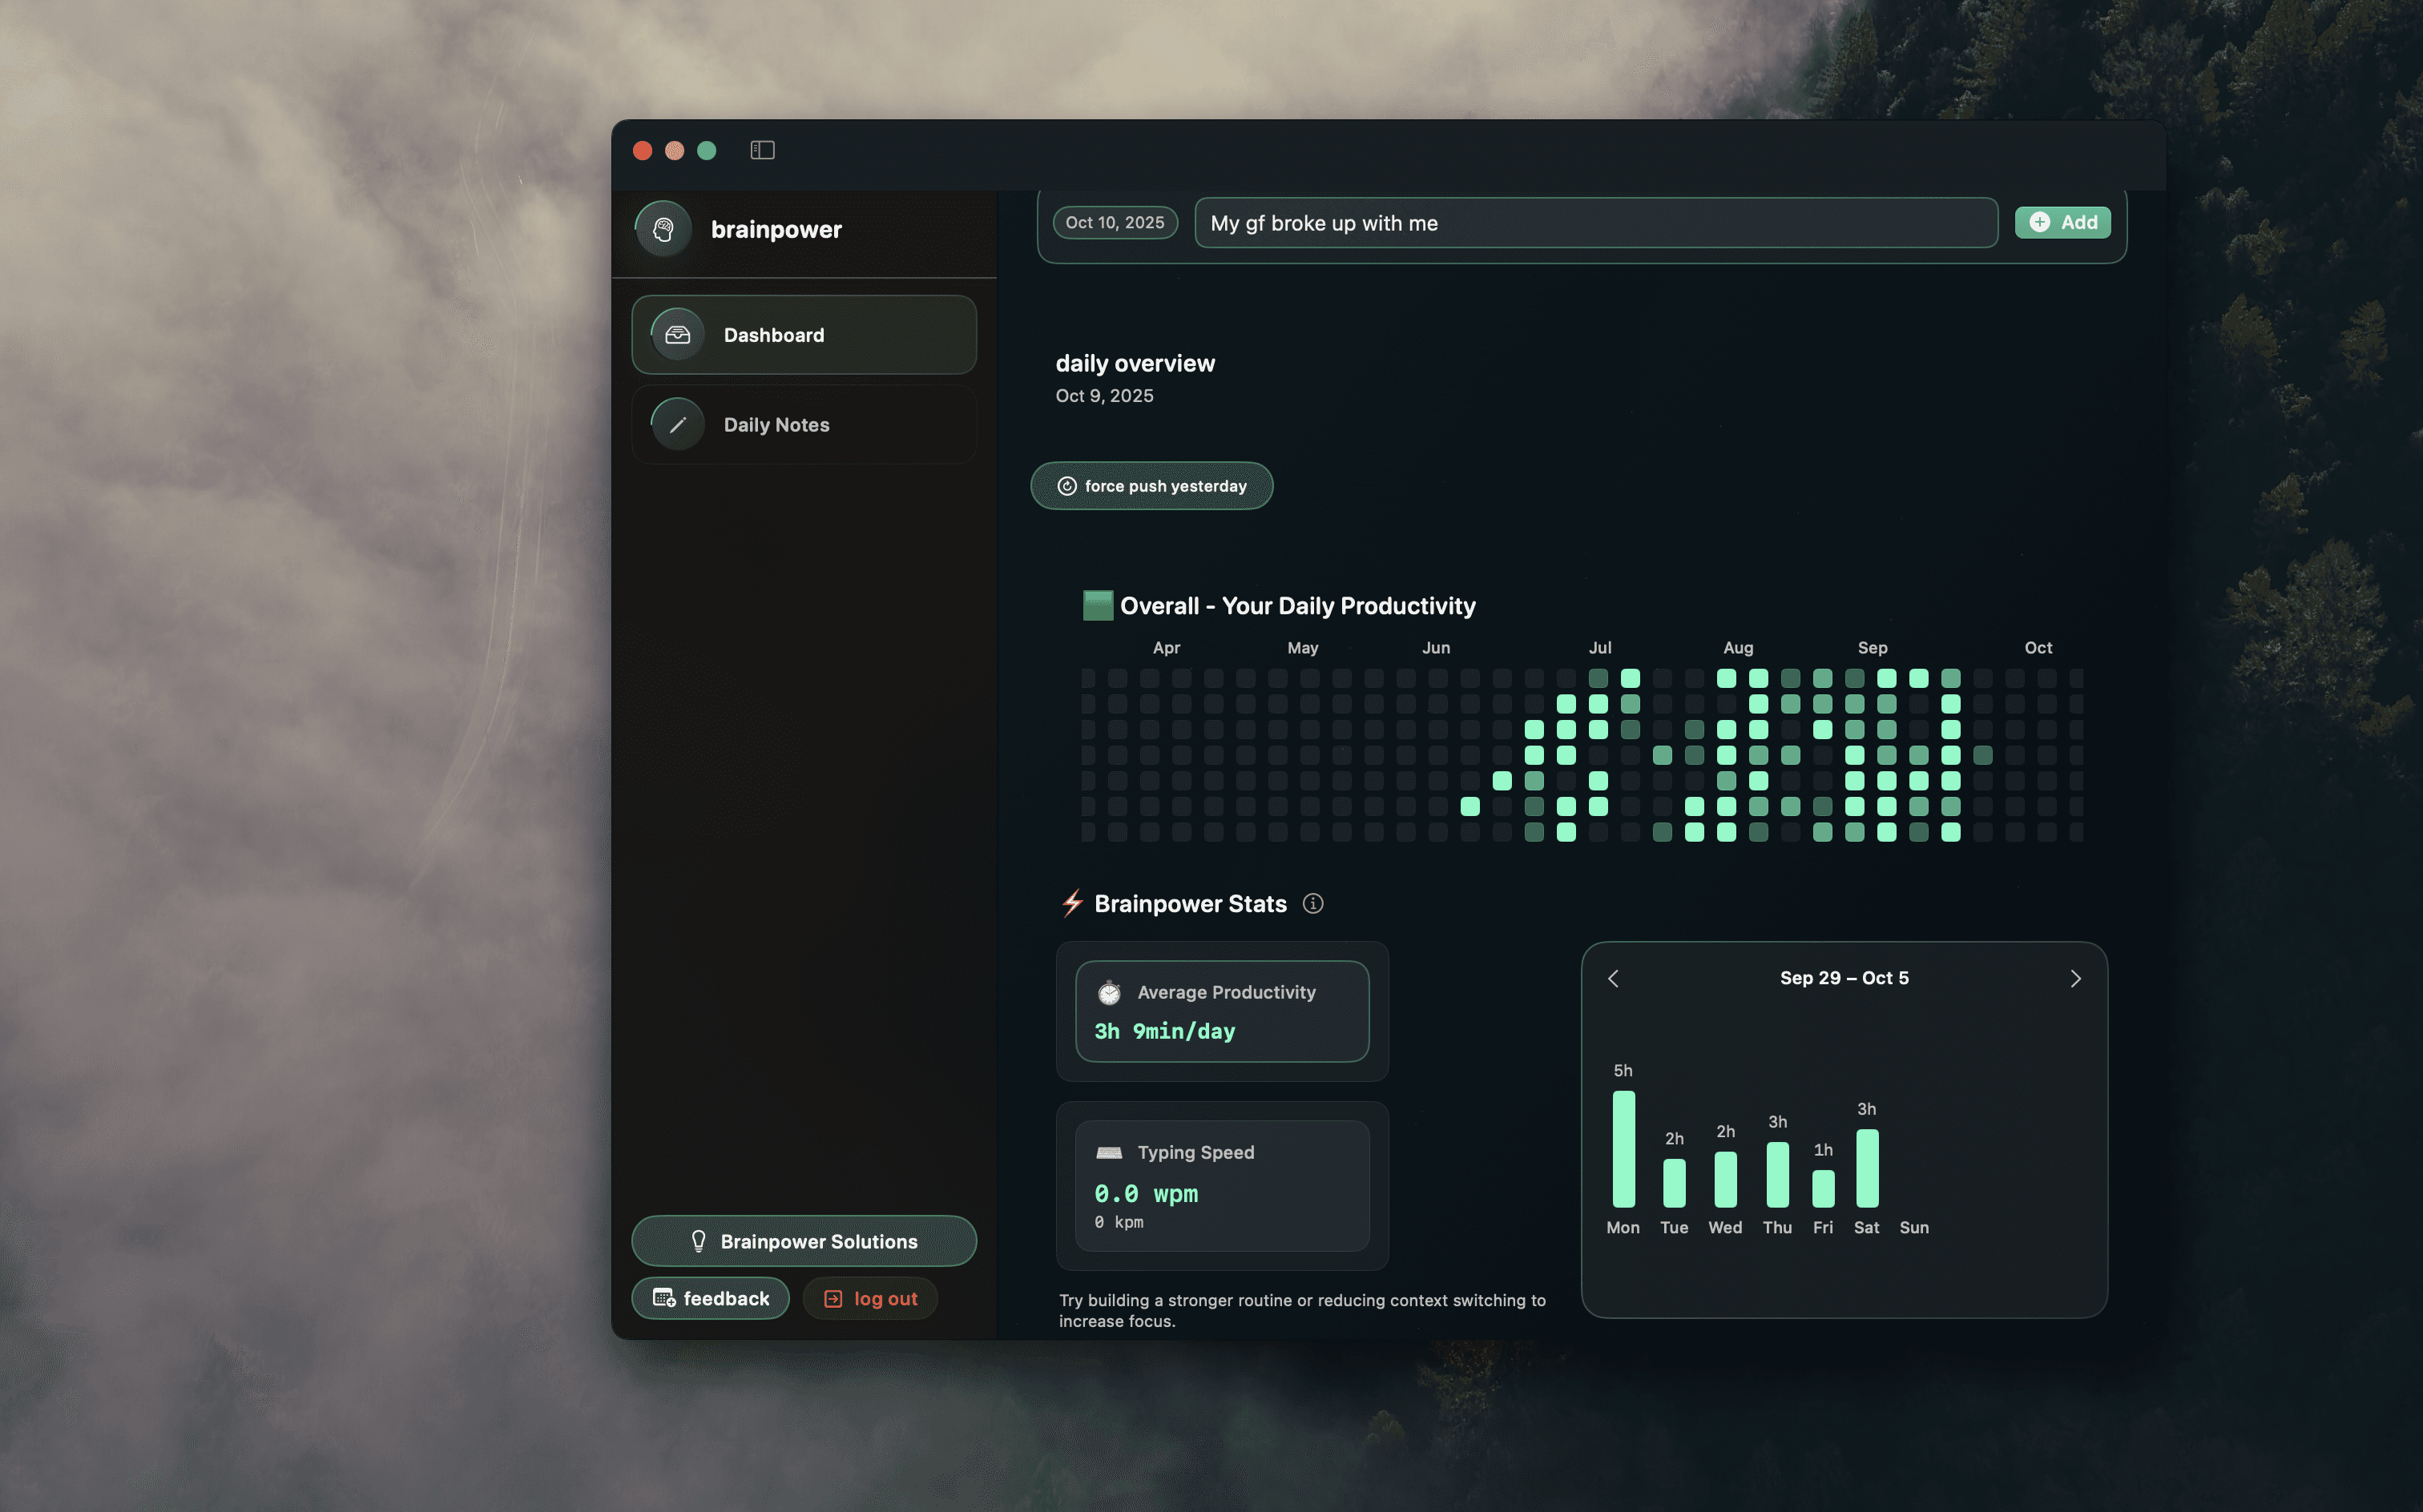The width and height of the screenshot is (2423, 1512).
Task: Click the keyboard icon in Typing Speed
Action: 1108,1153
